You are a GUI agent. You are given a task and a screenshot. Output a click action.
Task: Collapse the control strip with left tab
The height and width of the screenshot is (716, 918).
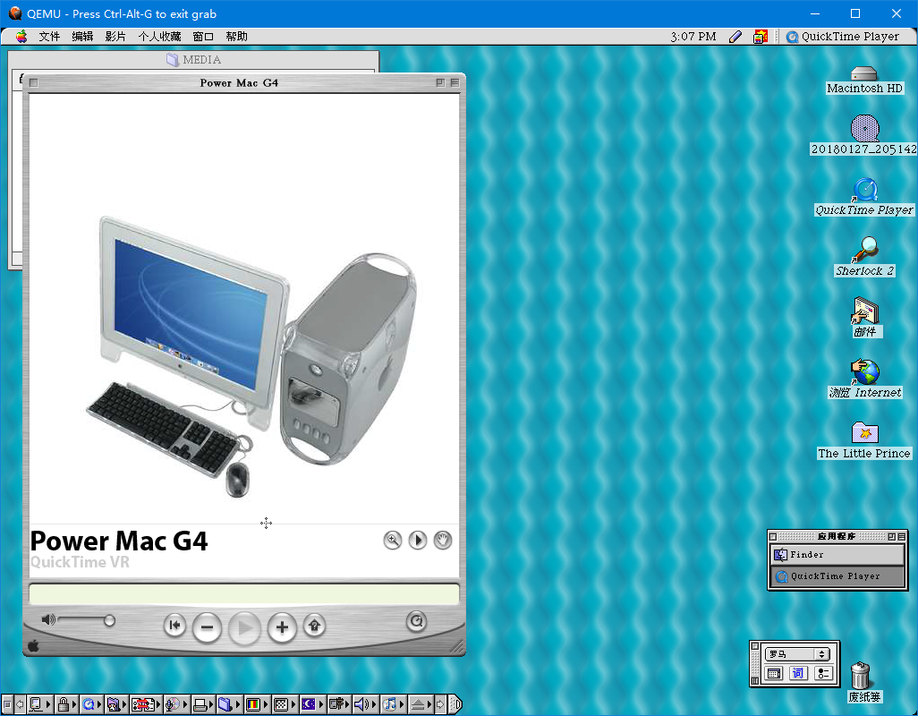(6, 704)
